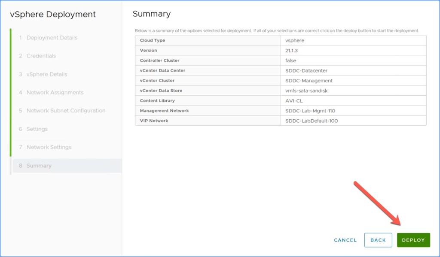
Task: Select the Summary step in sidebar
Action: click(x=39, y=166)
